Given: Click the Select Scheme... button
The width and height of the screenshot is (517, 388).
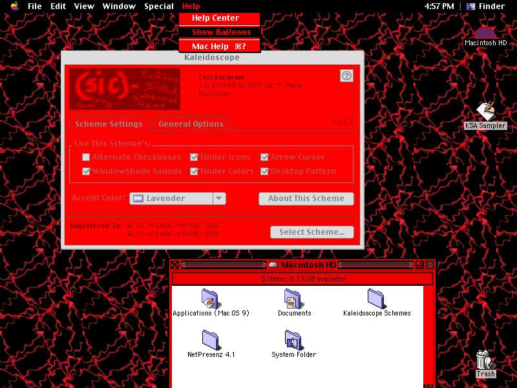Looking at the screenshot, I should coord(312,232).
